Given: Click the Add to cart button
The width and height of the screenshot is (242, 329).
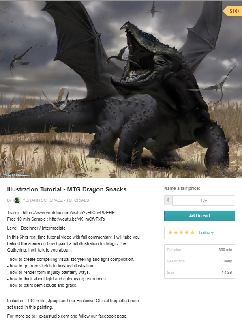Looking at the screenshot, I should [x=199, y=216].
